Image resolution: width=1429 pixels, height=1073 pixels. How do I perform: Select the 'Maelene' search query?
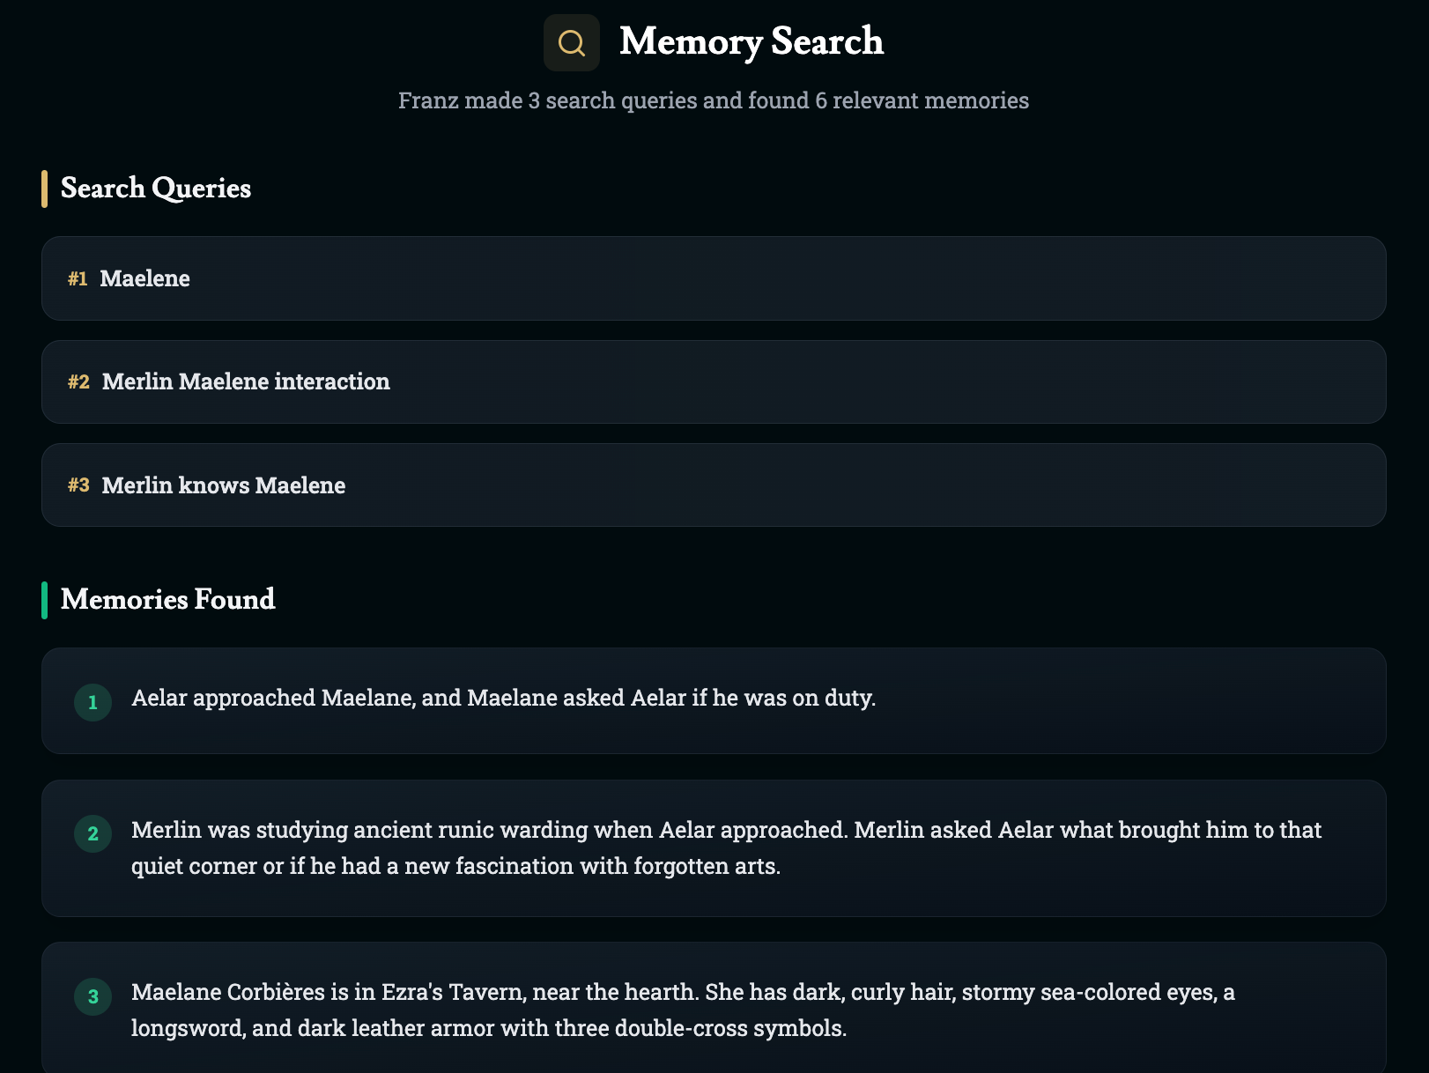(714, 278)
